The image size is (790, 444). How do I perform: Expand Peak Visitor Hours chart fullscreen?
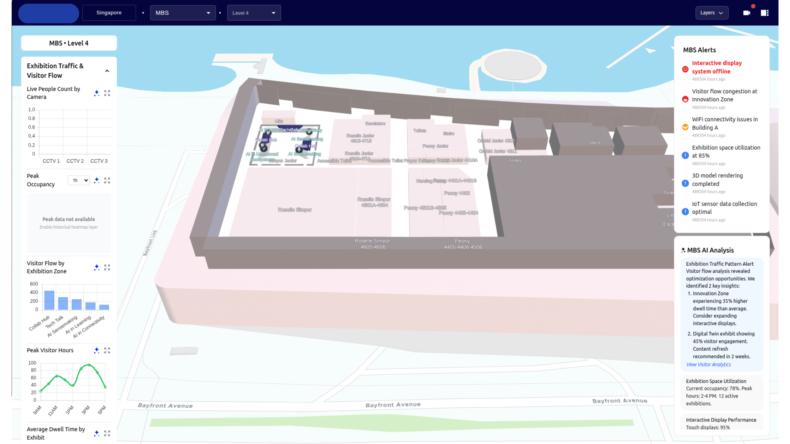point(107,350)
